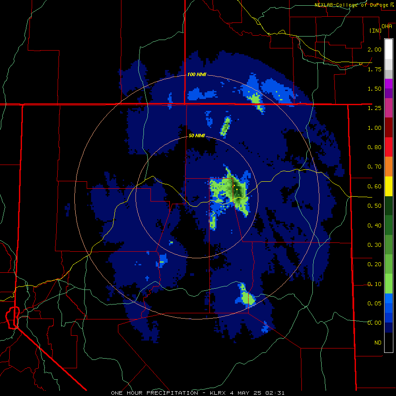Click the bright magenta 1.50 legend swatch

[389, 84]
